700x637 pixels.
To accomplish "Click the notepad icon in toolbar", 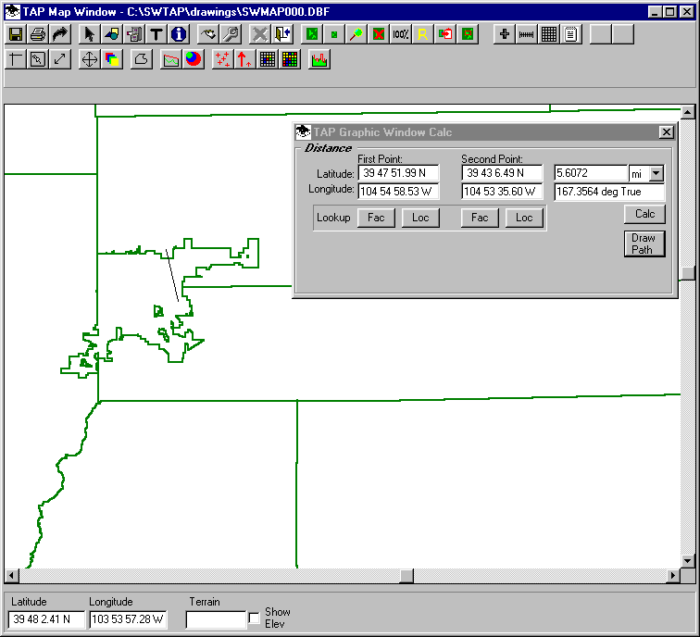I will 571,34.
